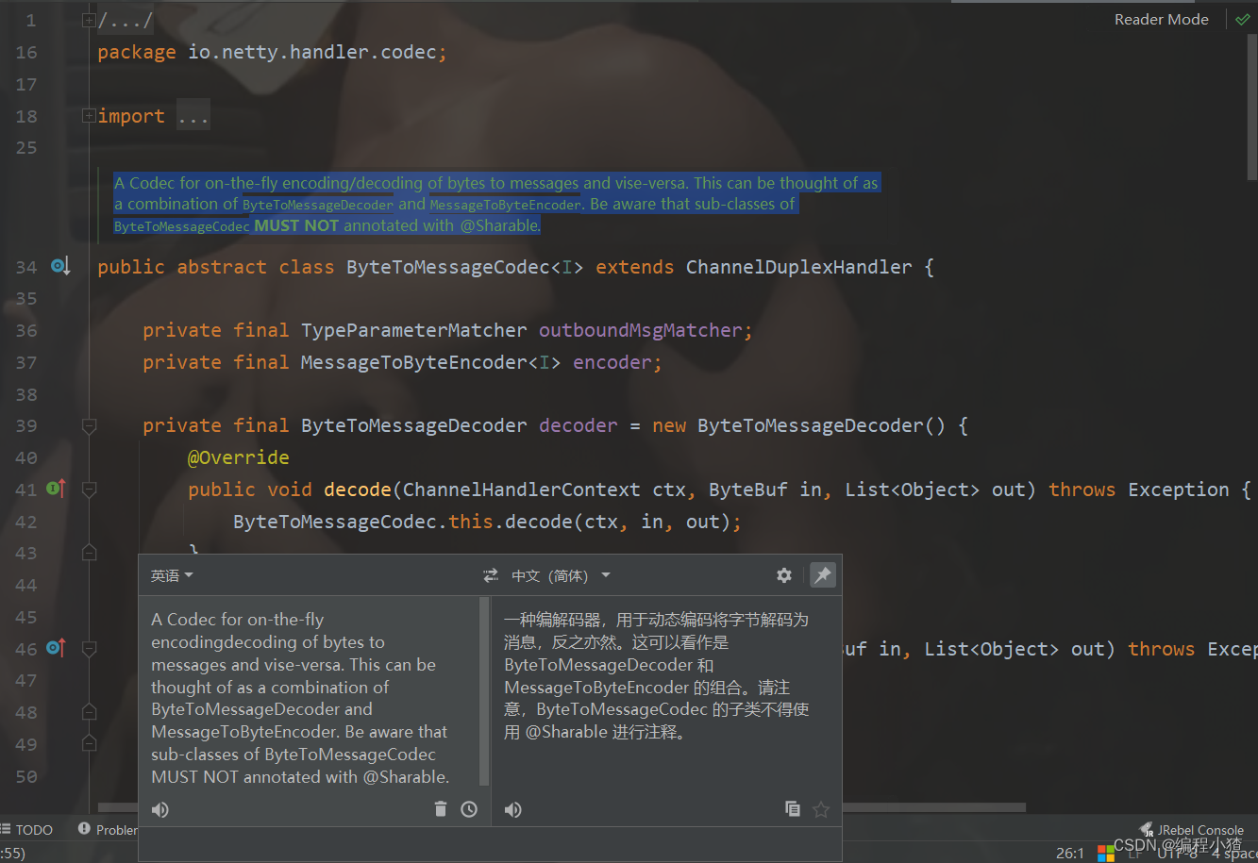Screen dimensions: 1258x863
Task: Click the subclasses gutter icon on line 34
Action: pos(61,267)
